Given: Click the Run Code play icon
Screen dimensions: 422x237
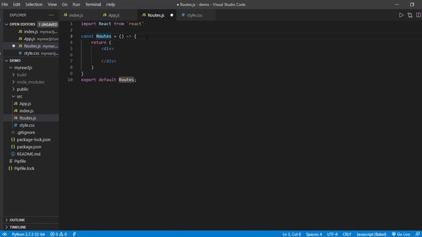Looking at the screenshot, I should (401, 15).
